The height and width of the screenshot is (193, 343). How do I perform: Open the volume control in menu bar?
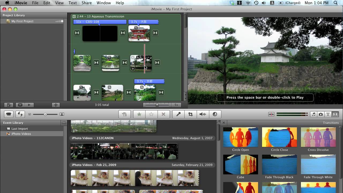pyautogui.click(x=264, y=3)
